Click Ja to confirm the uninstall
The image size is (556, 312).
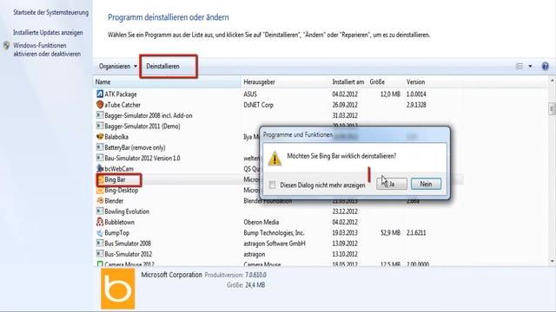392,184
